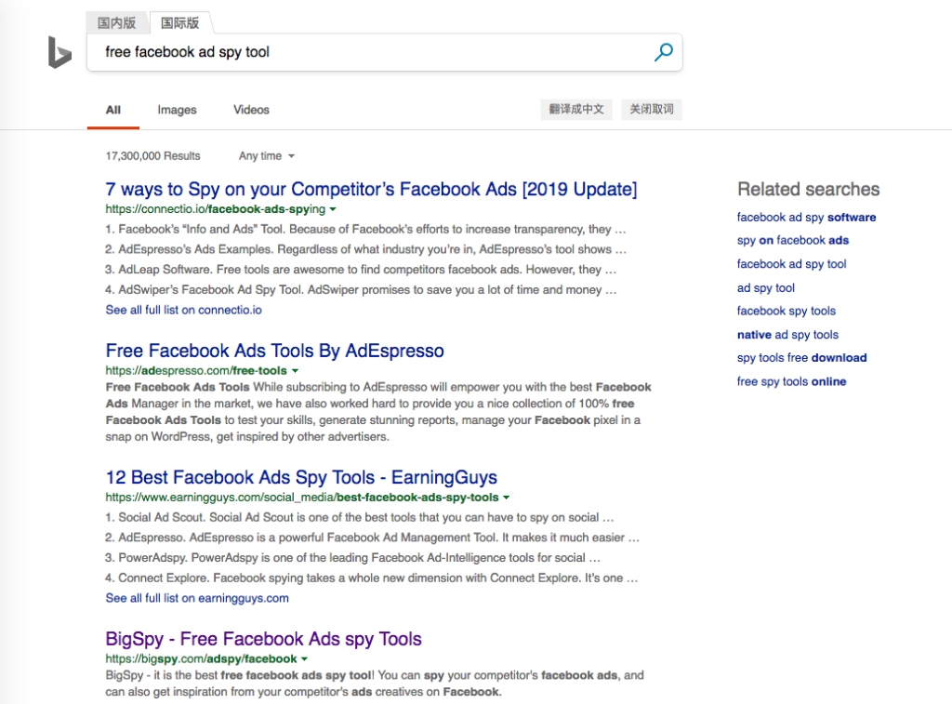Open '12 Best Facebook Ads Spy Tools - EarningGuys'
Screen dimensions: 952x704
tap(301, 477)
